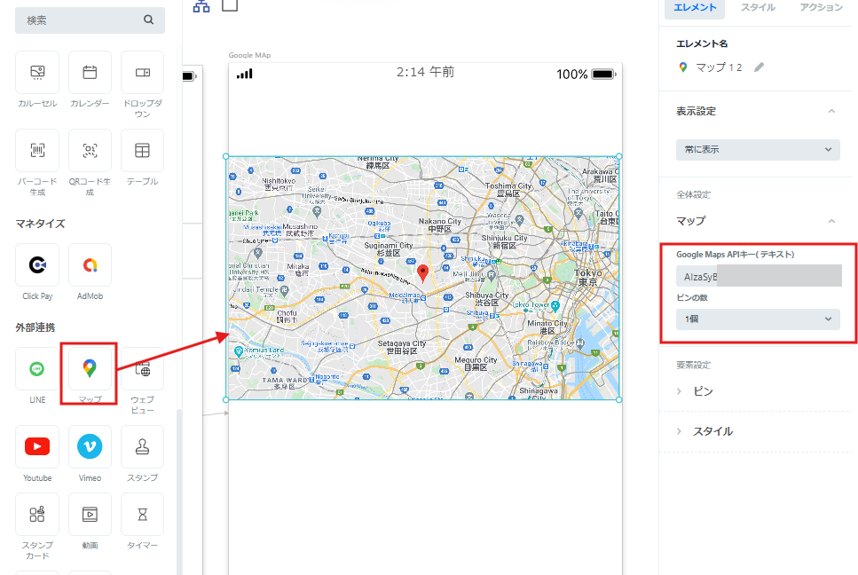Open the 常に表示 visibility dropdown
Screen dimensions: 858x575
tap(758, 150)
